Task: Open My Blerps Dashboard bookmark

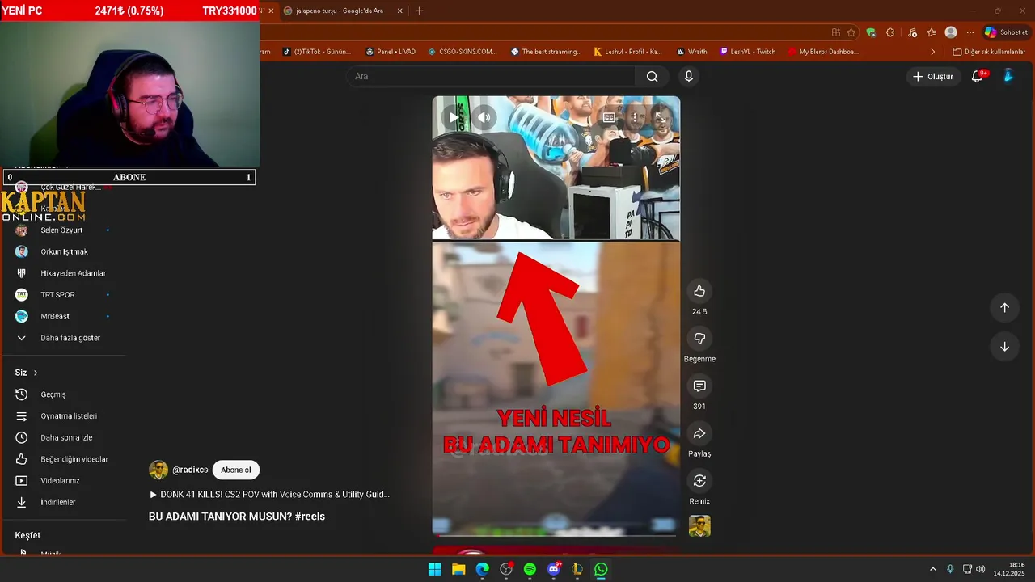Action: [823, 52]
